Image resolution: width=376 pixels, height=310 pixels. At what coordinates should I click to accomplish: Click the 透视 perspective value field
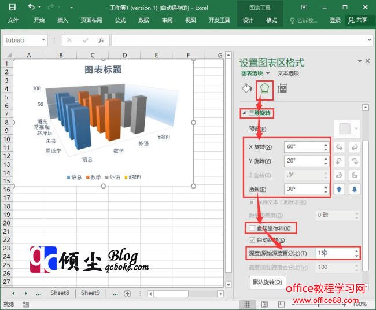[x=303, y=189]
